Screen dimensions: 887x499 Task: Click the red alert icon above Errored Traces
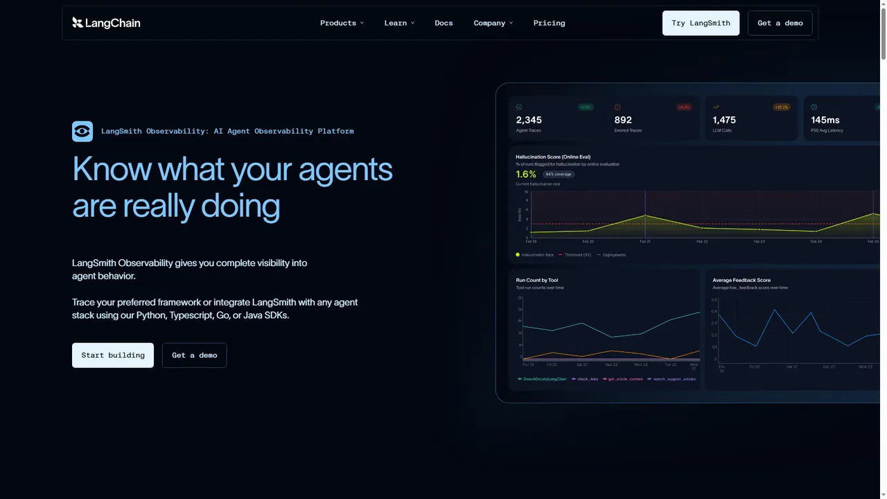click(617, 107)
